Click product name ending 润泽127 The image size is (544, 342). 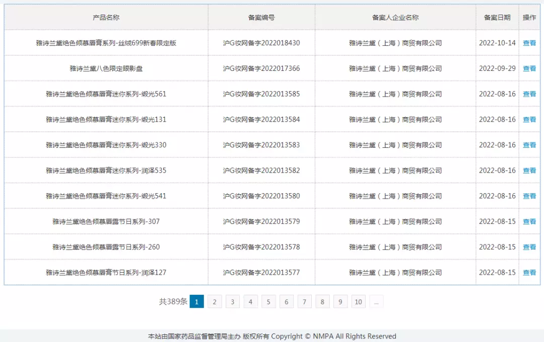coord(106,273)
